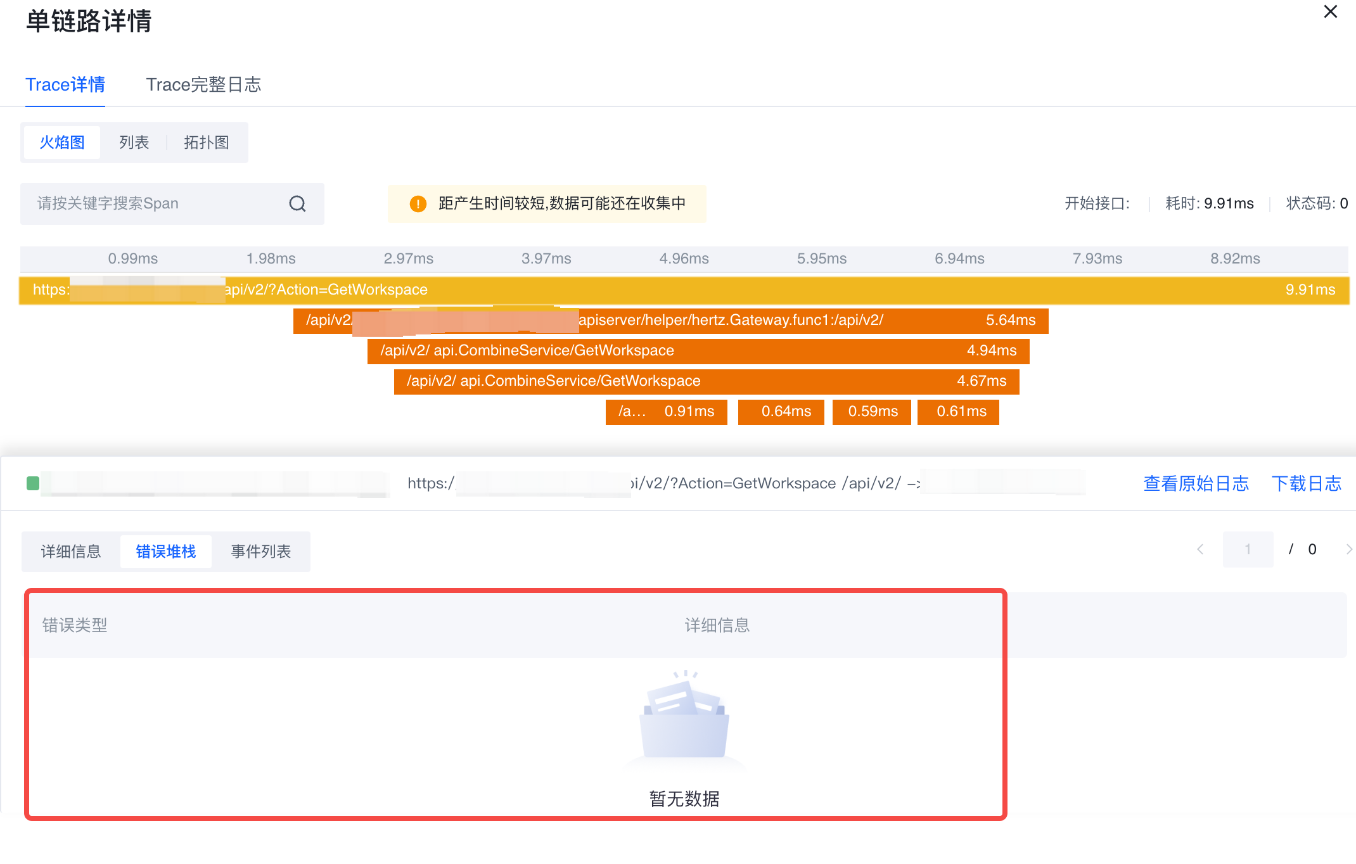Re-select the 火焰图 view mode
Screen dimensions: 1356x864
point(61,142)
